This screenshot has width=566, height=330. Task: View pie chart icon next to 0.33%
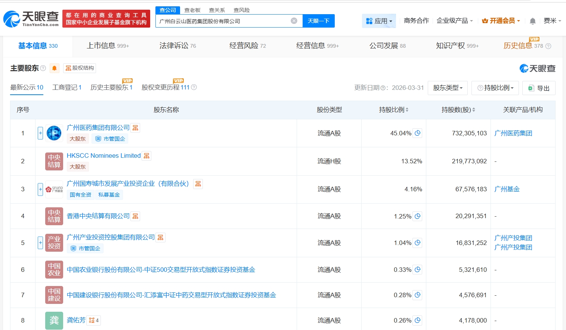[418, 270]
